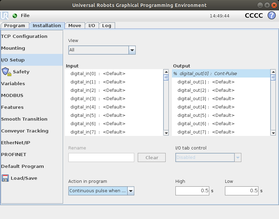
Task: Open Safety settings with shield icon
Action: pyautogui.click(x=7, y=72)
